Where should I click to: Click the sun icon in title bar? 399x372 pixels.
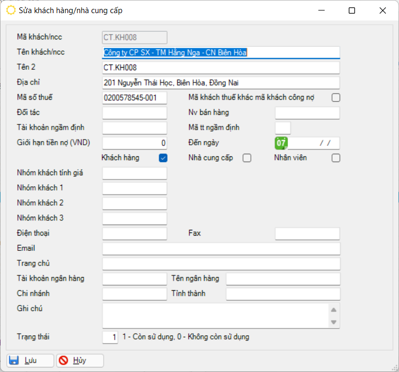pos(10,10)
